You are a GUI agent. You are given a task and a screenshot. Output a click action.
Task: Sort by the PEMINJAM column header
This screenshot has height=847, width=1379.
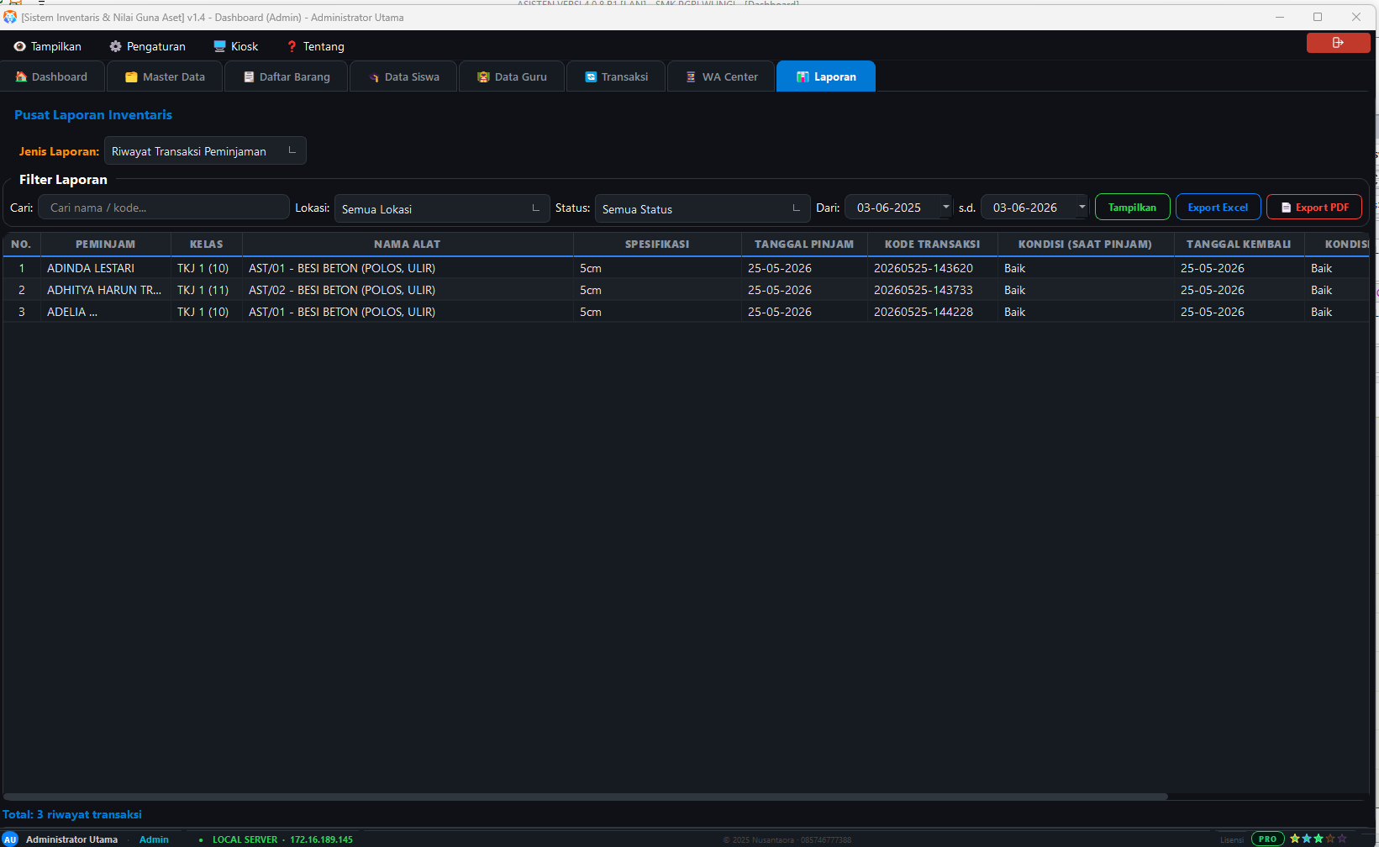coord(106,245)
